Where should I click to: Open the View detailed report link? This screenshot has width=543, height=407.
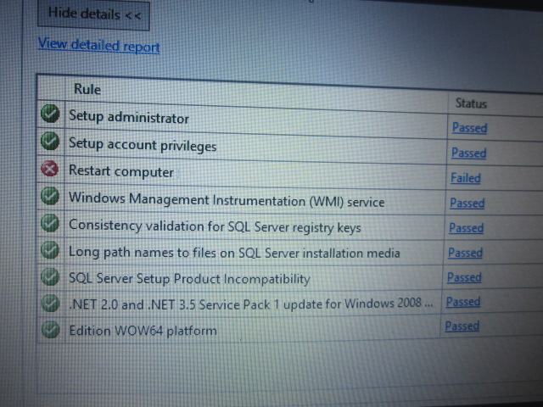pos(98,45)
